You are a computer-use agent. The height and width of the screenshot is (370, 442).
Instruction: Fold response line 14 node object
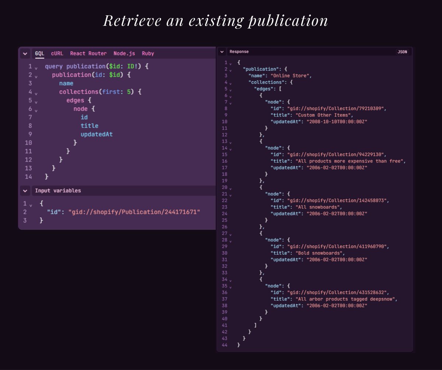[x=231, y=149]
